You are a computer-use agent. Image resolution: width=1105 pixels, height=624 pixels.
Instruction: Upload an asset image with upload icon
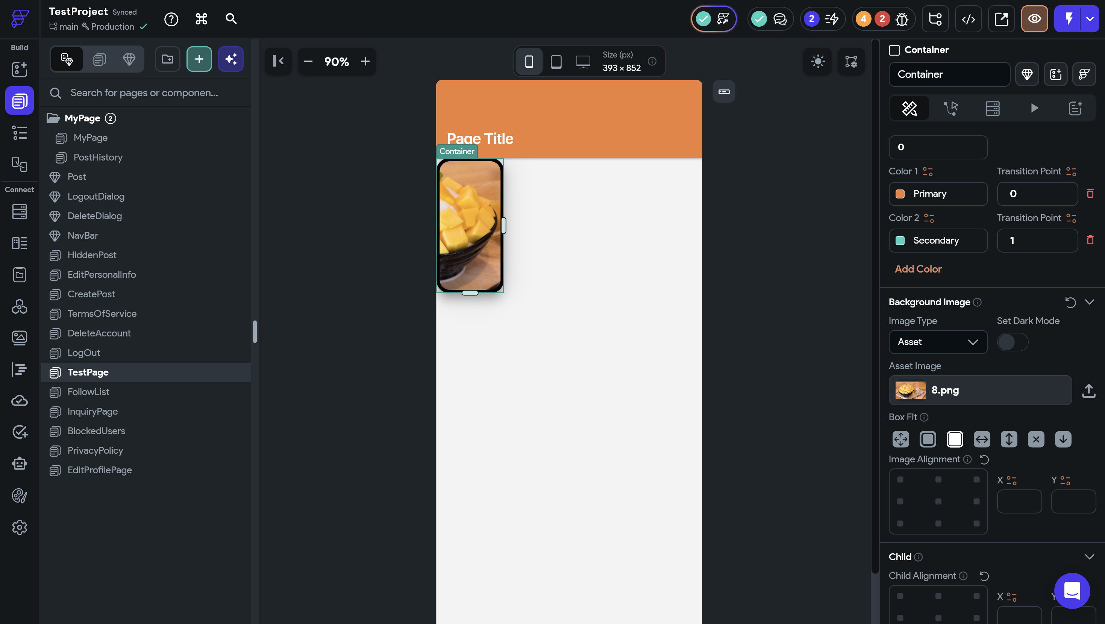click(1088, 390)
